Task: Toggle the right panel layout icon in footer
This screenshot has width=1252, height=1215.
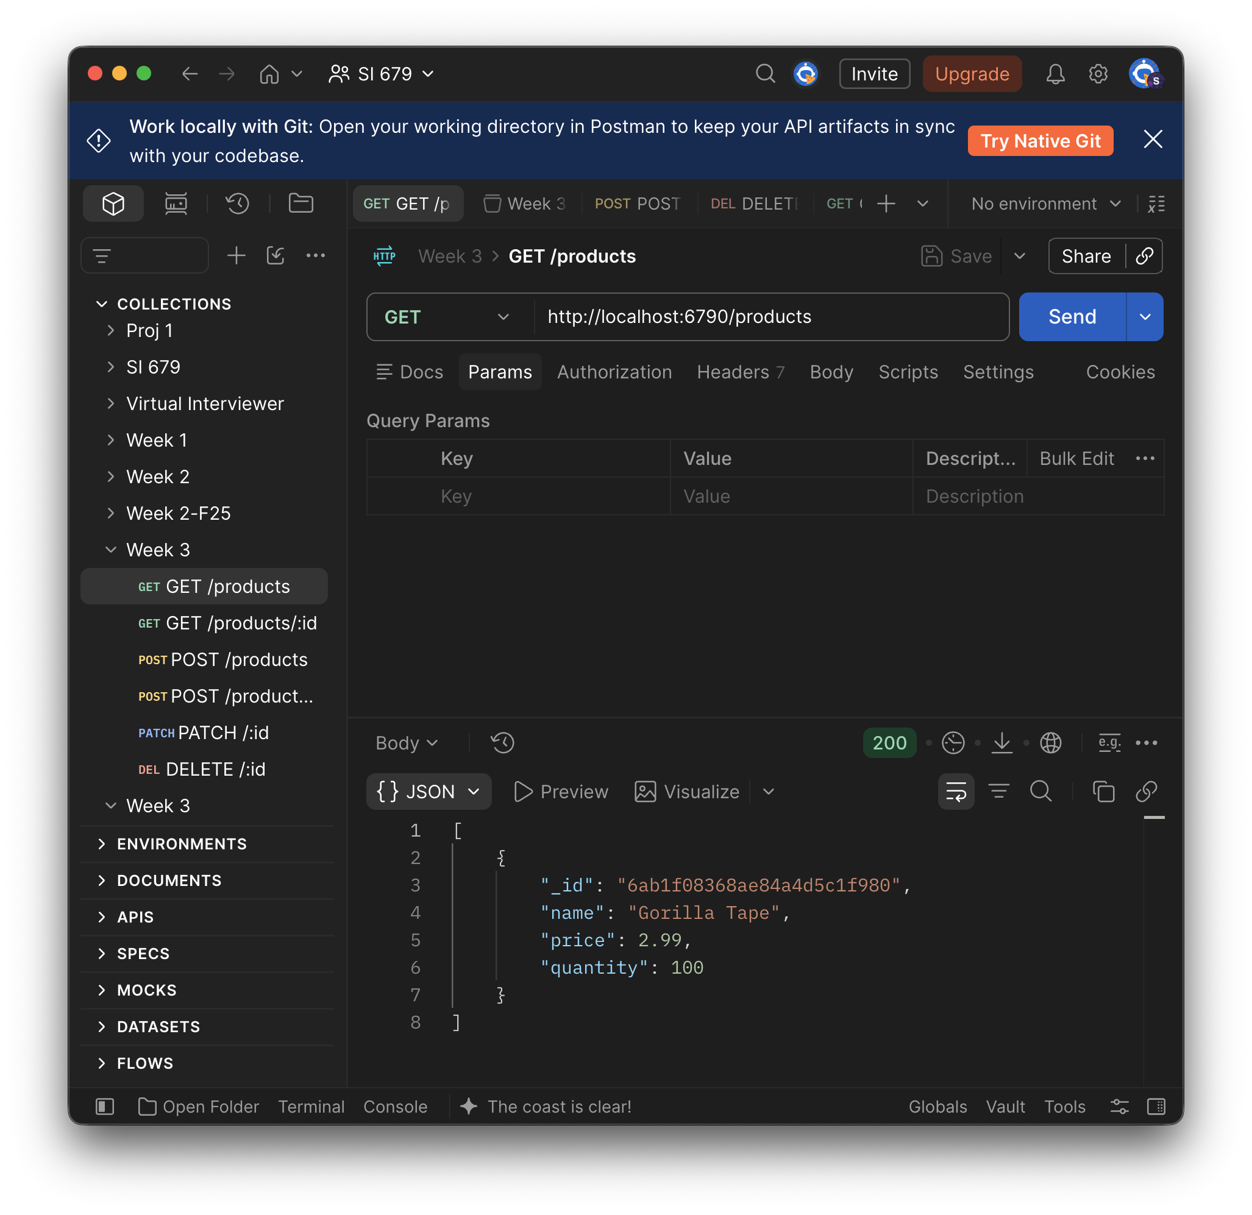Action: [1156, 1106]
